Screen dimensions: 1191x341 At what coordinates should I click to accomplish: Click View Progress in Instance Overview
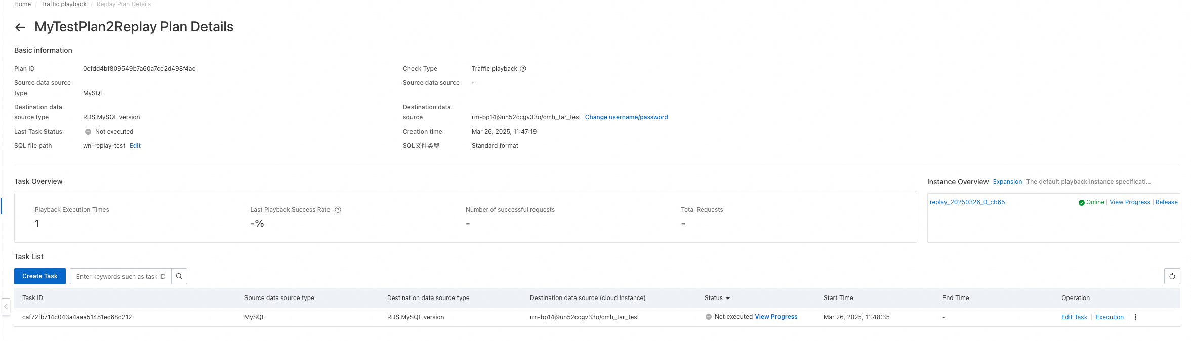click(1130, 202)
